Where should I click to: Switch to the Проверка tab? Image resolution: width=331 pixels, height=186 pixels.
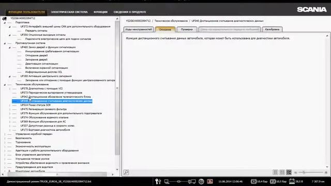[187, 29]
